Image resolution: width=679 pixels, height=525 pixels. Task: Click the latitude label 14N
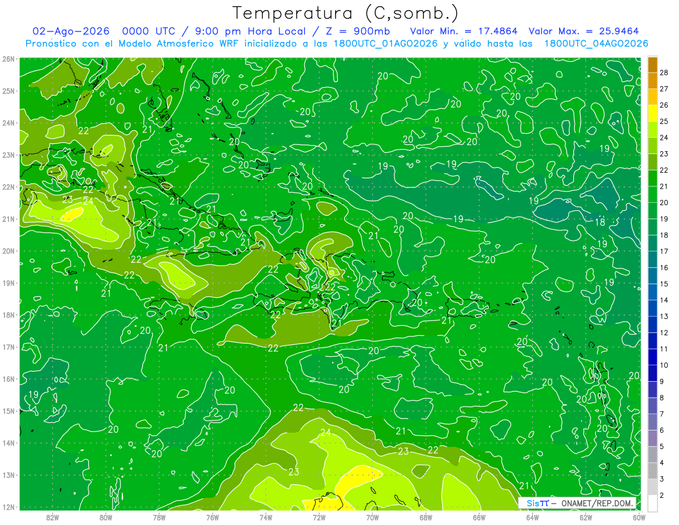point(8,443)
